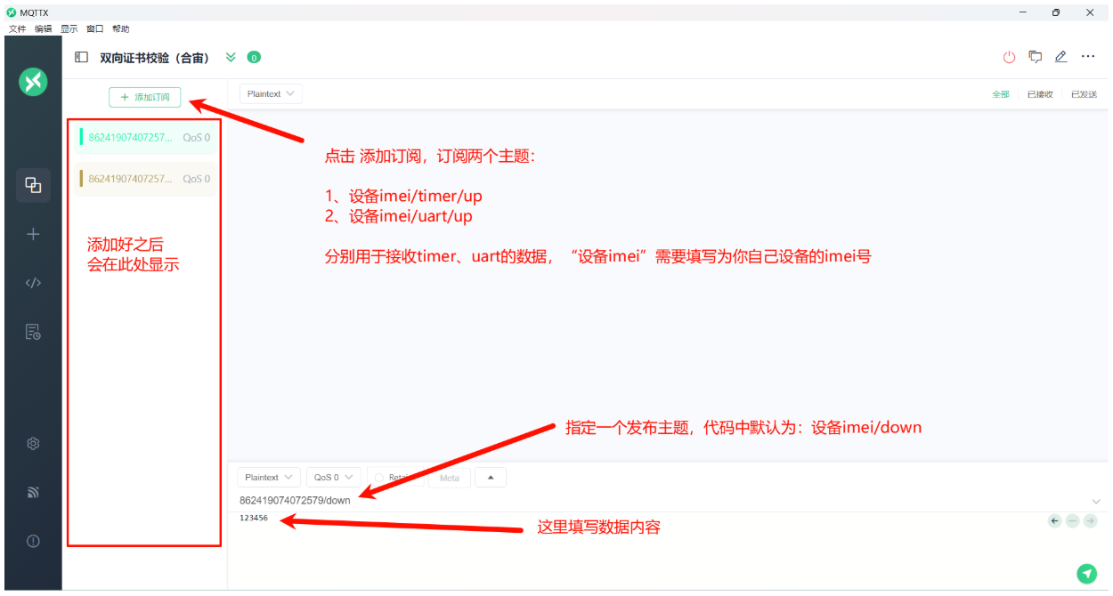Minimize the MQTTX window
This screenshot has width=1113, height=596.
(1023, 12)
